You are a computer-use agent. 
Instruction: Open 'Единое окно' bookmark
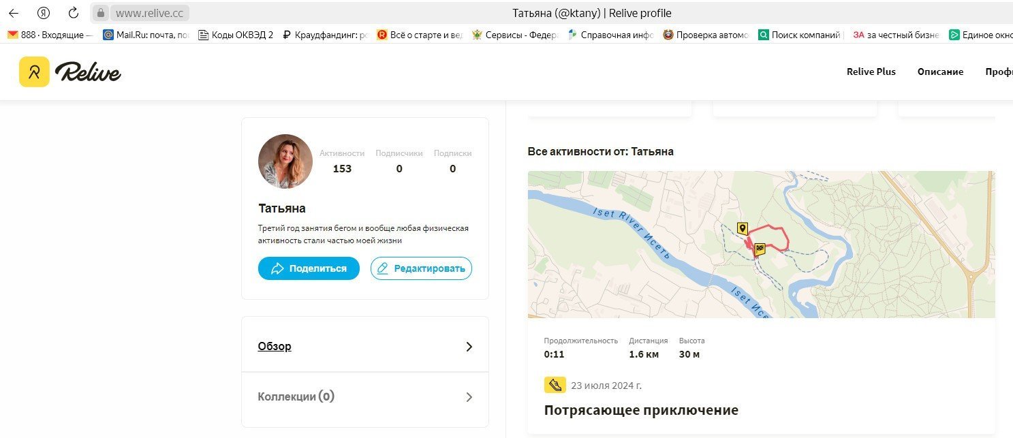click(980, 35)
